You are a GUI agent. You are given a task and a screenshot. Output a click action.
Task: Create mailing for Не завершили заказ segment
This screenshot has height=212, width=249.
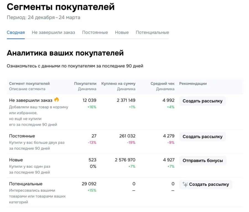pyautogui.click(x=203, y=101)
